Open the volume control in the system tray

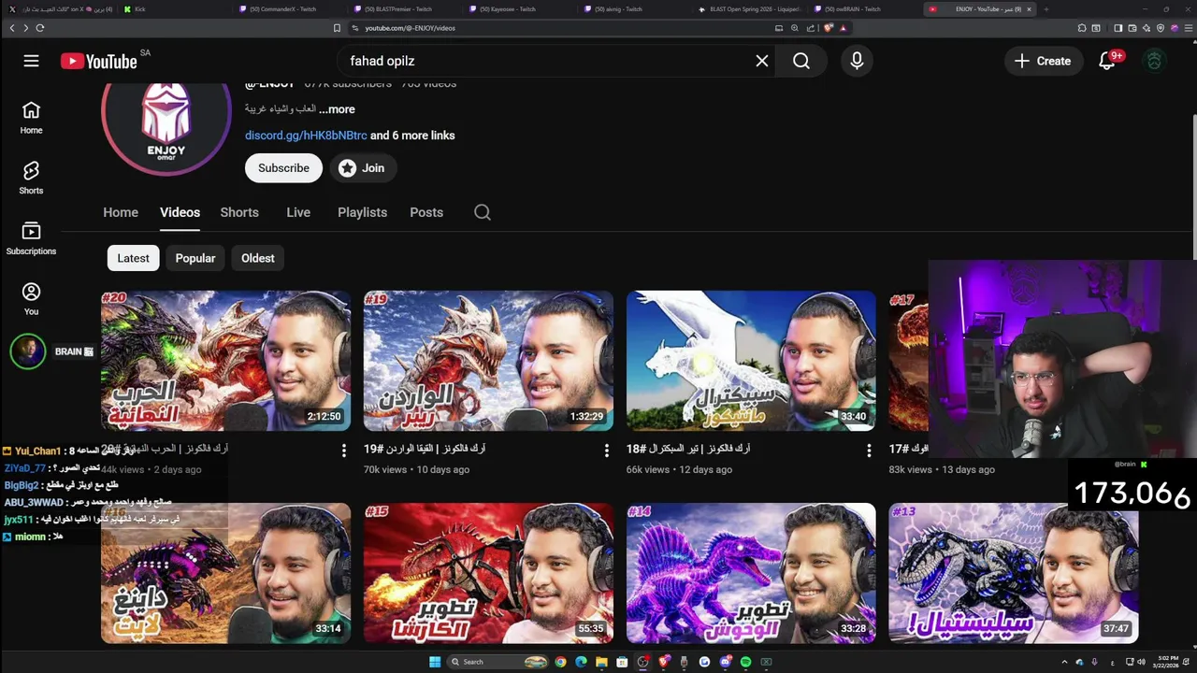[1141, 662]
